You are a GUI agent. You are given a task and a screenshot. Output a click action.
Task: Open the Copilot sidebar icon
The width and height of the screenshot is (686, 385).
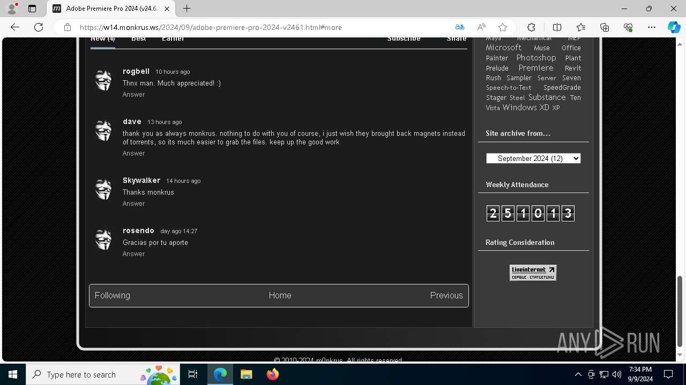pyautogui.click(x=674, y=27)
